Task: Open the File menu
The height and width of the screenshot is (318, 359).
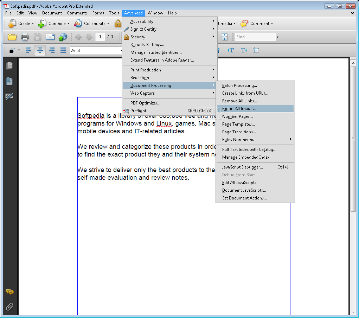Action: (8, 13)
